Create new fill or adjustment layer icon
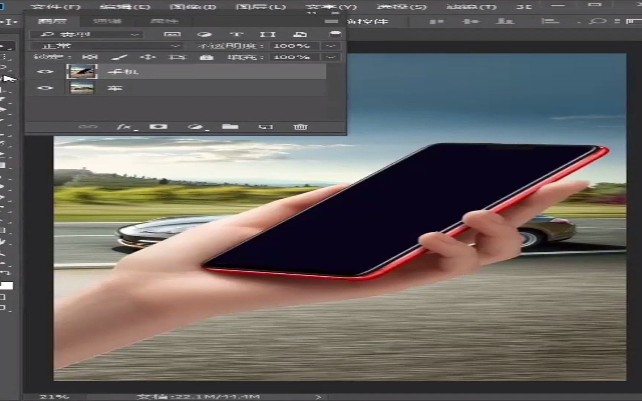642x401 pixels. 196,127
